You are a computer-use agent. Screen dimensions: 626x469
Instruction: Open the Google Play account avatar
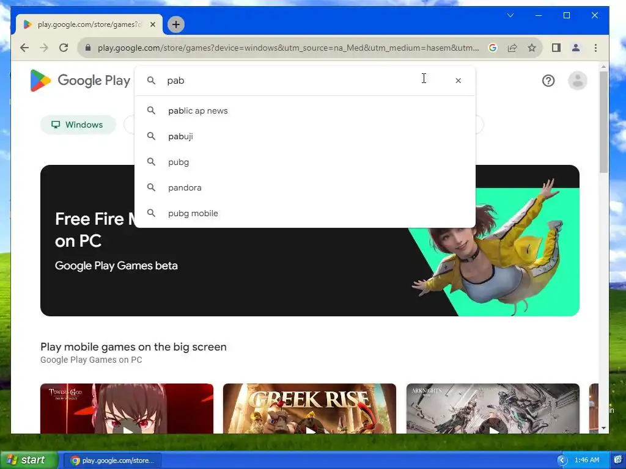tap(577, 81)
